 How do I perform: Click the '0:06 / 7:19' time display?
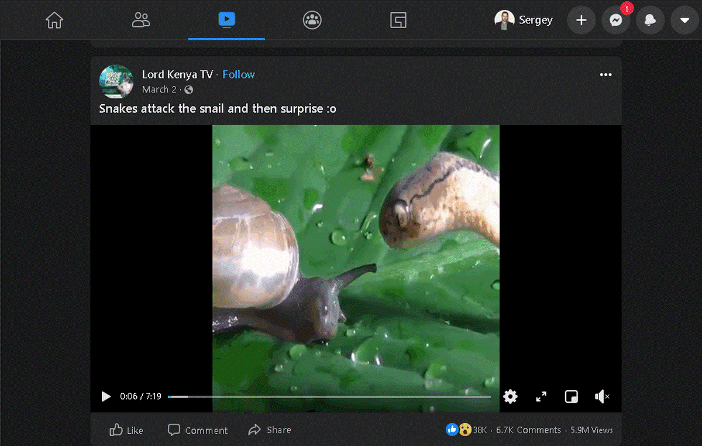pos(140,397)
